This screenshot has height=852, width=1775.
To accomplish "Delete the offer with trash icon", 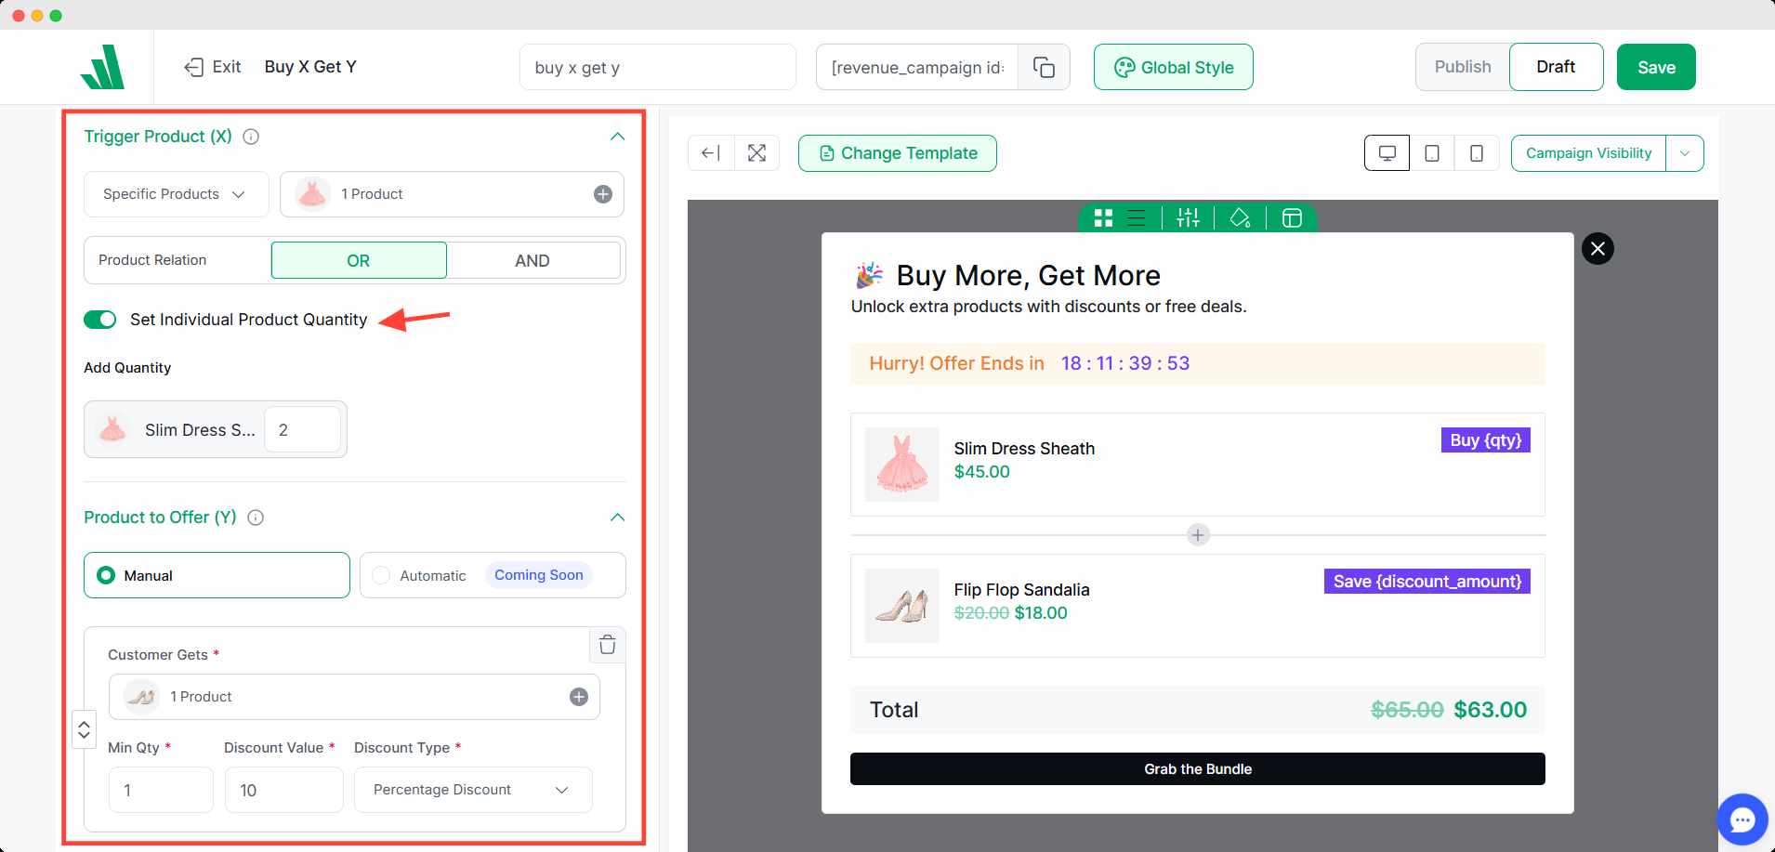I will (x=607, y=645).
